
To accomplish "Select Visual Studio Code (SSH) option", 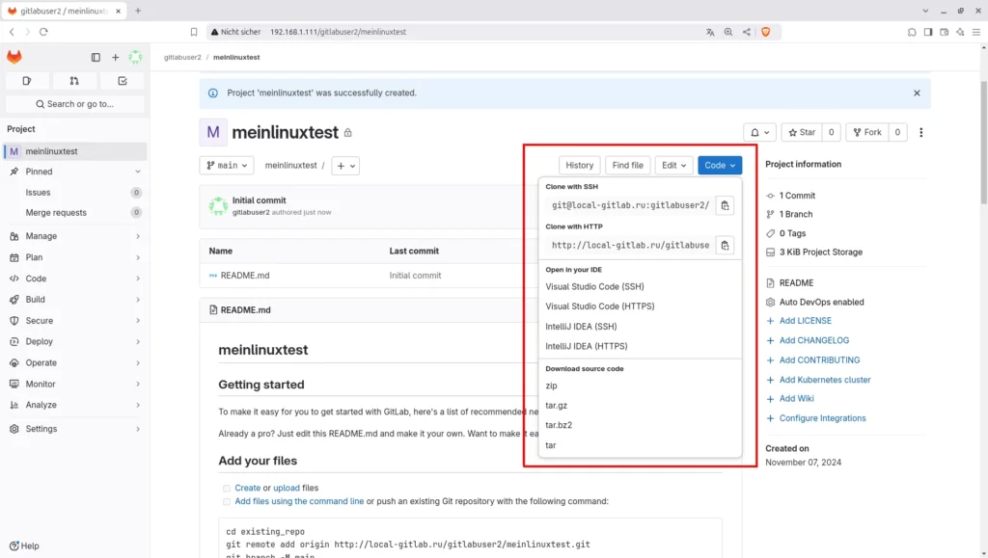I will (594, 286).
